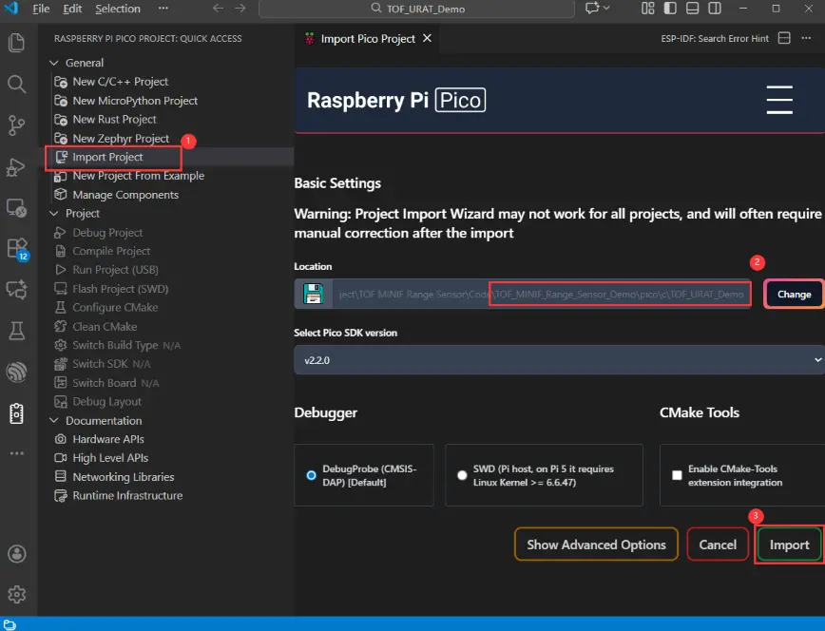Screen dimensions: 825x631
Task: Open Run and Debug view
Action: point(17,167)
